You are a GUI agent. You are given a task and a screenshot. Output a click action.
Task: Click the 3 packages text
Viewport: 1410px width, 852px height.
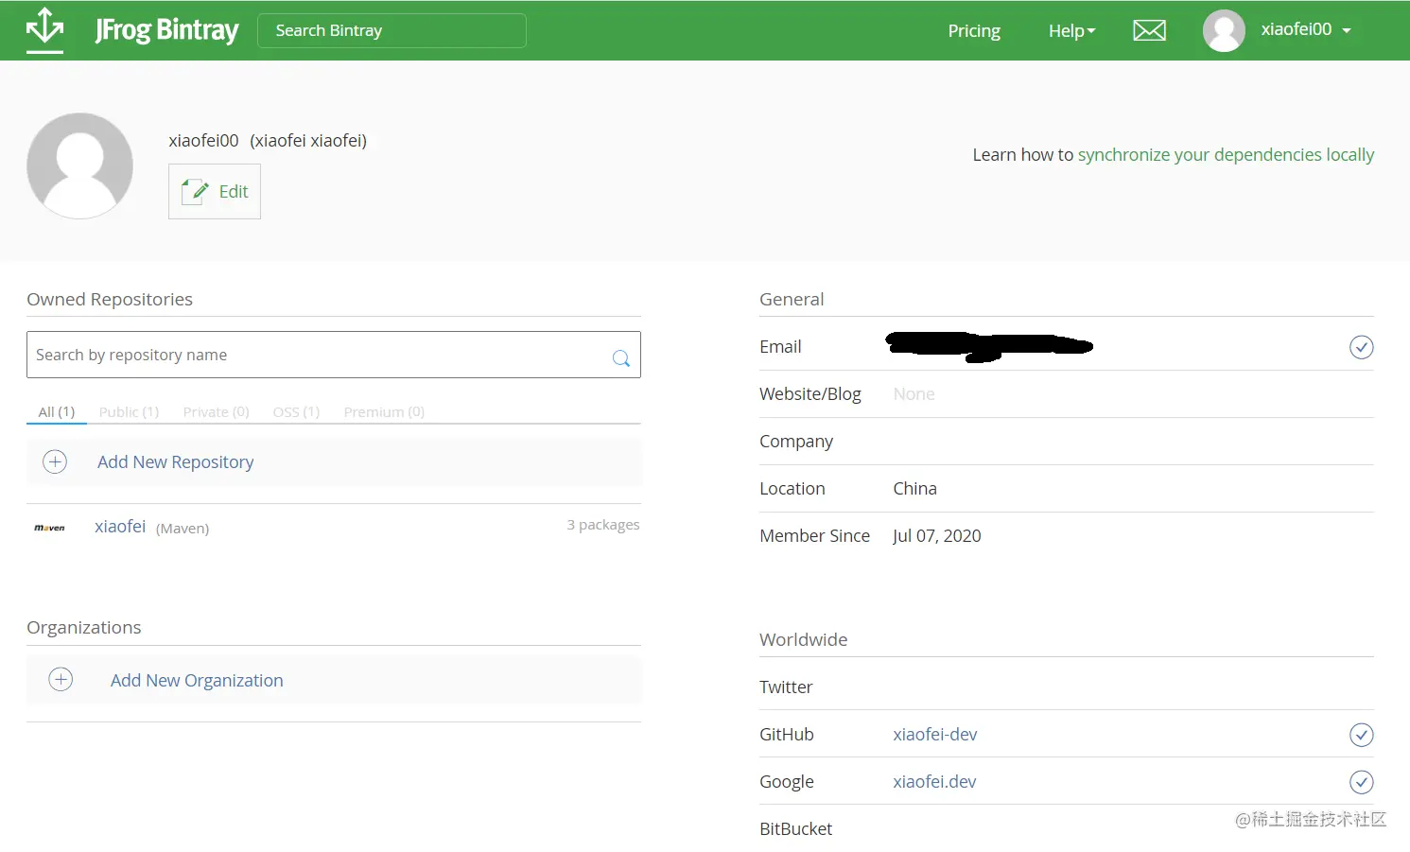603,525
